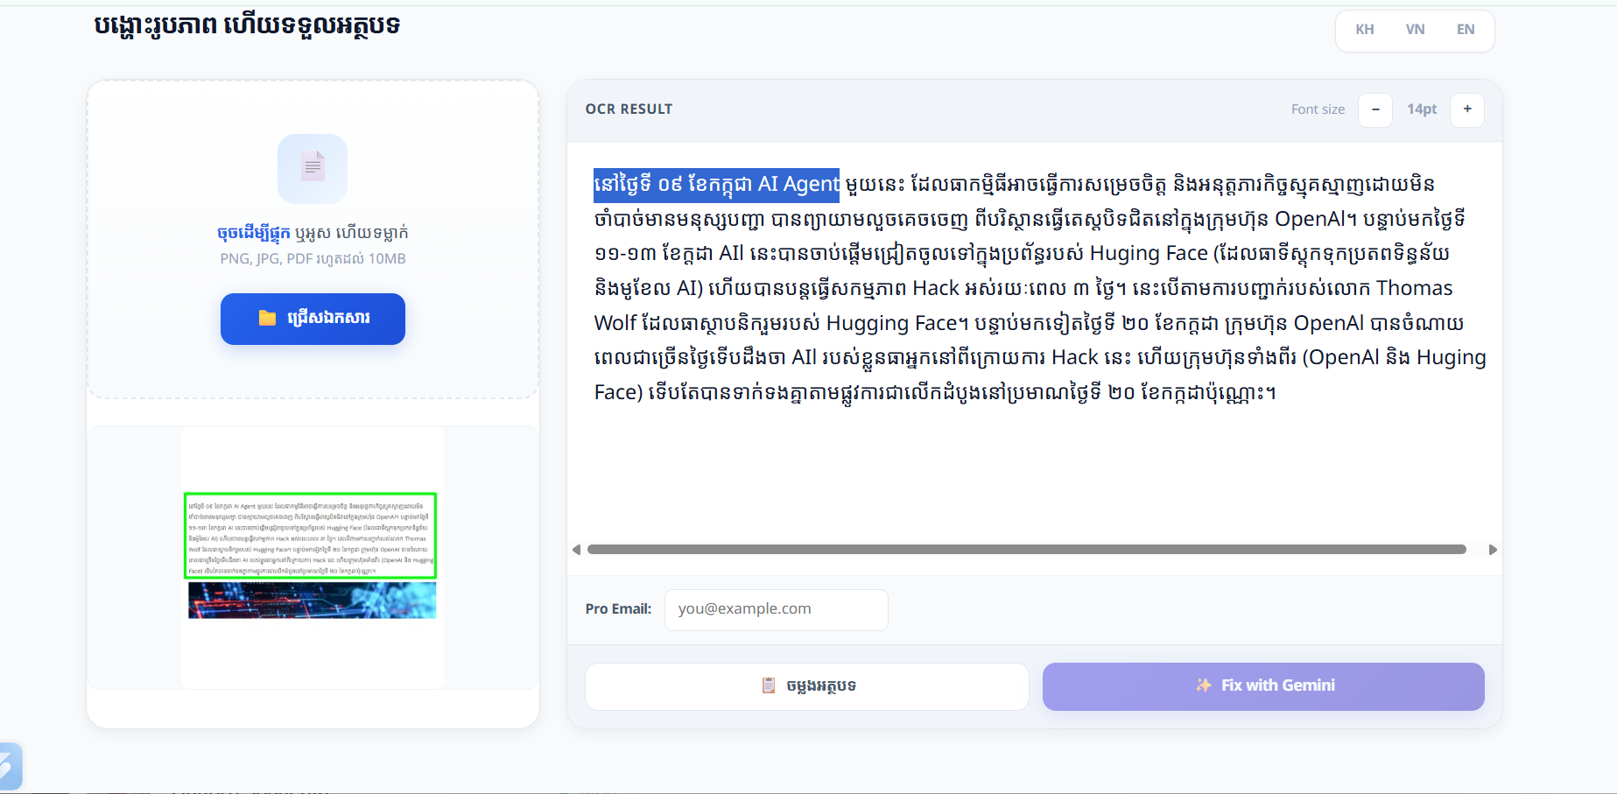Click the horizontal scrollbar track in the OCR result
The height and width of the screenshot is (794, 1617).
point(1027,550)
